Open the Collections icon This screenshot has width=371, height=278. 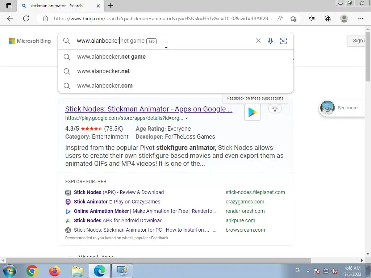[x=328, y=18]
